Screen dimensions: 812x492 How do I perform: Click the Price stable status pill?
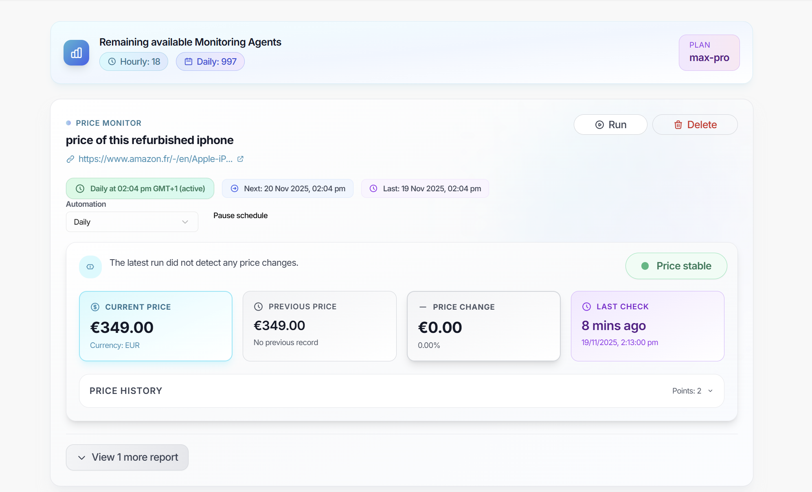click(x=676, y=266)
